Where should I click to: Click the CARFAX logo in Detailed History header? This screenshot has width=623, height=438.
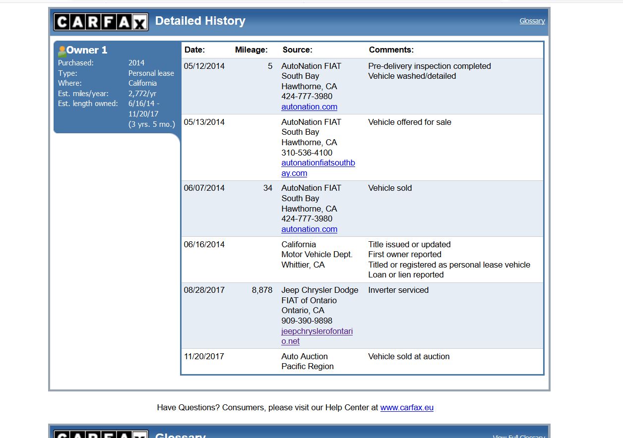pyautogui.click(x=101, y=22)
